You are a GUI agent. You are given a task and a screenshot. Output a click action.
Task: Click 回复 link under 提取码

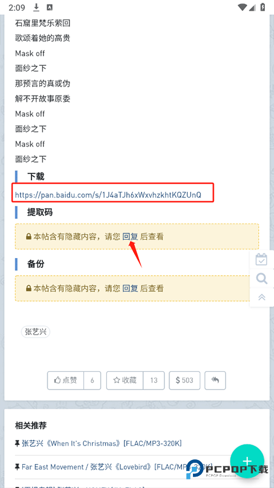click(130, 236)
